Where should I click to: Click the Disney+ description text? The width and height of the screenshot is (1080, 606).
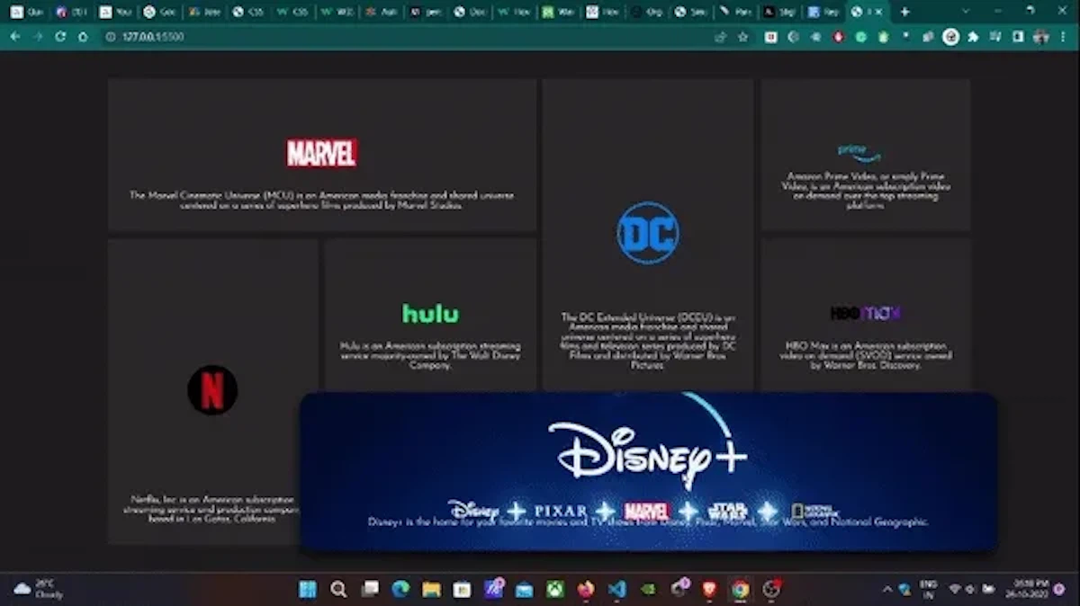click(647, 522)
